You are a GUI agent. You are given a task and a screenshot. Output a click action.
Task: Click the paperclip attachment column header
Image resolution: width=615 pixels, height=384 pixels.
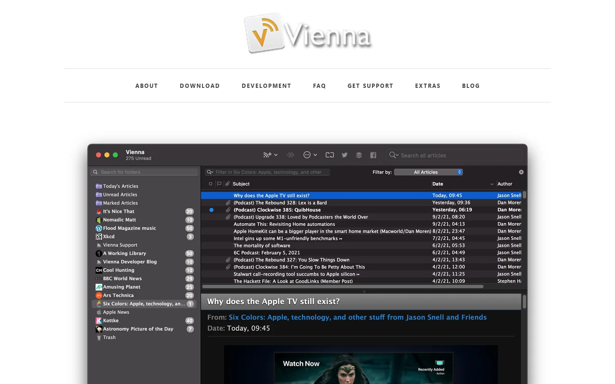tap(228, 184)
